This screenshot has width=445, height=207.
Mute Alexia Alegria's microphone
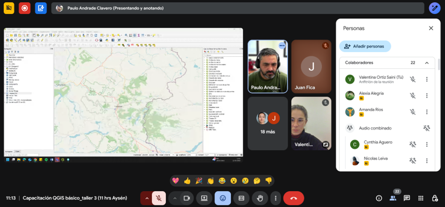point(412,95)
